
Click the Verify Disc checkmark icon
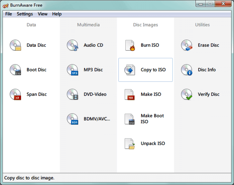187,95
